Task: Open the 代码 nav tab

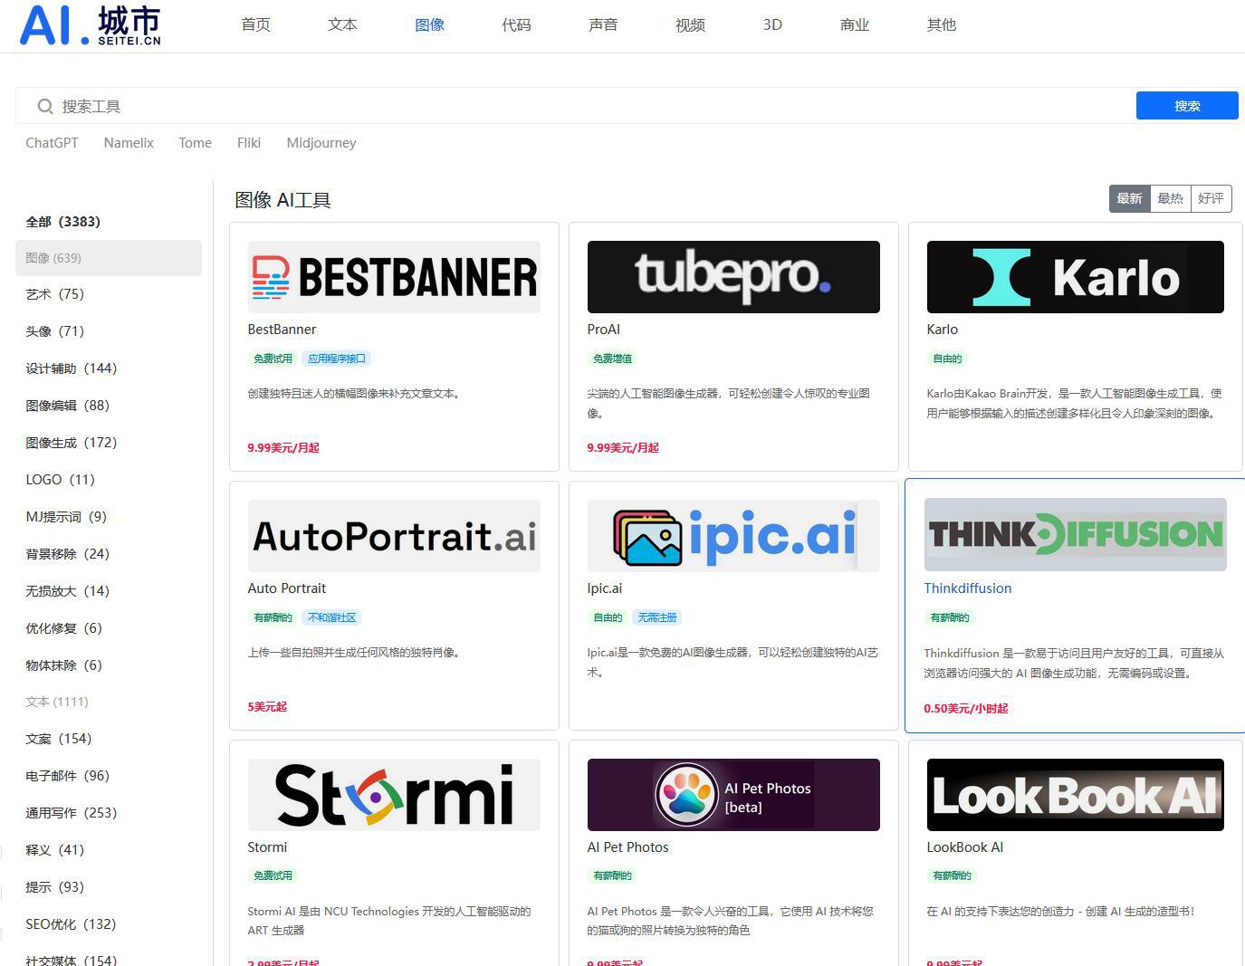Action: pos(516,24)
